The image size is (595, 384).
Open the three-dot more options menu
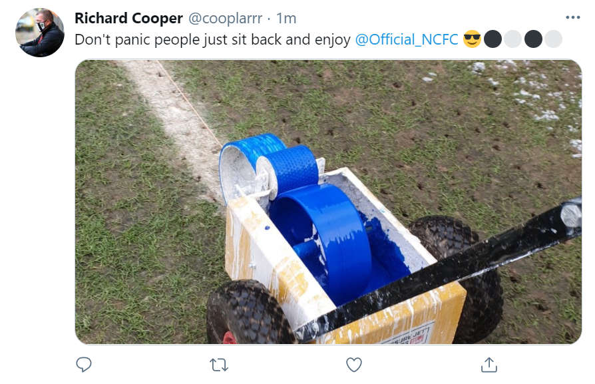572,17
